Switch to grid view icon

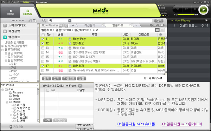pyautogui.click(x=162, y=30)
